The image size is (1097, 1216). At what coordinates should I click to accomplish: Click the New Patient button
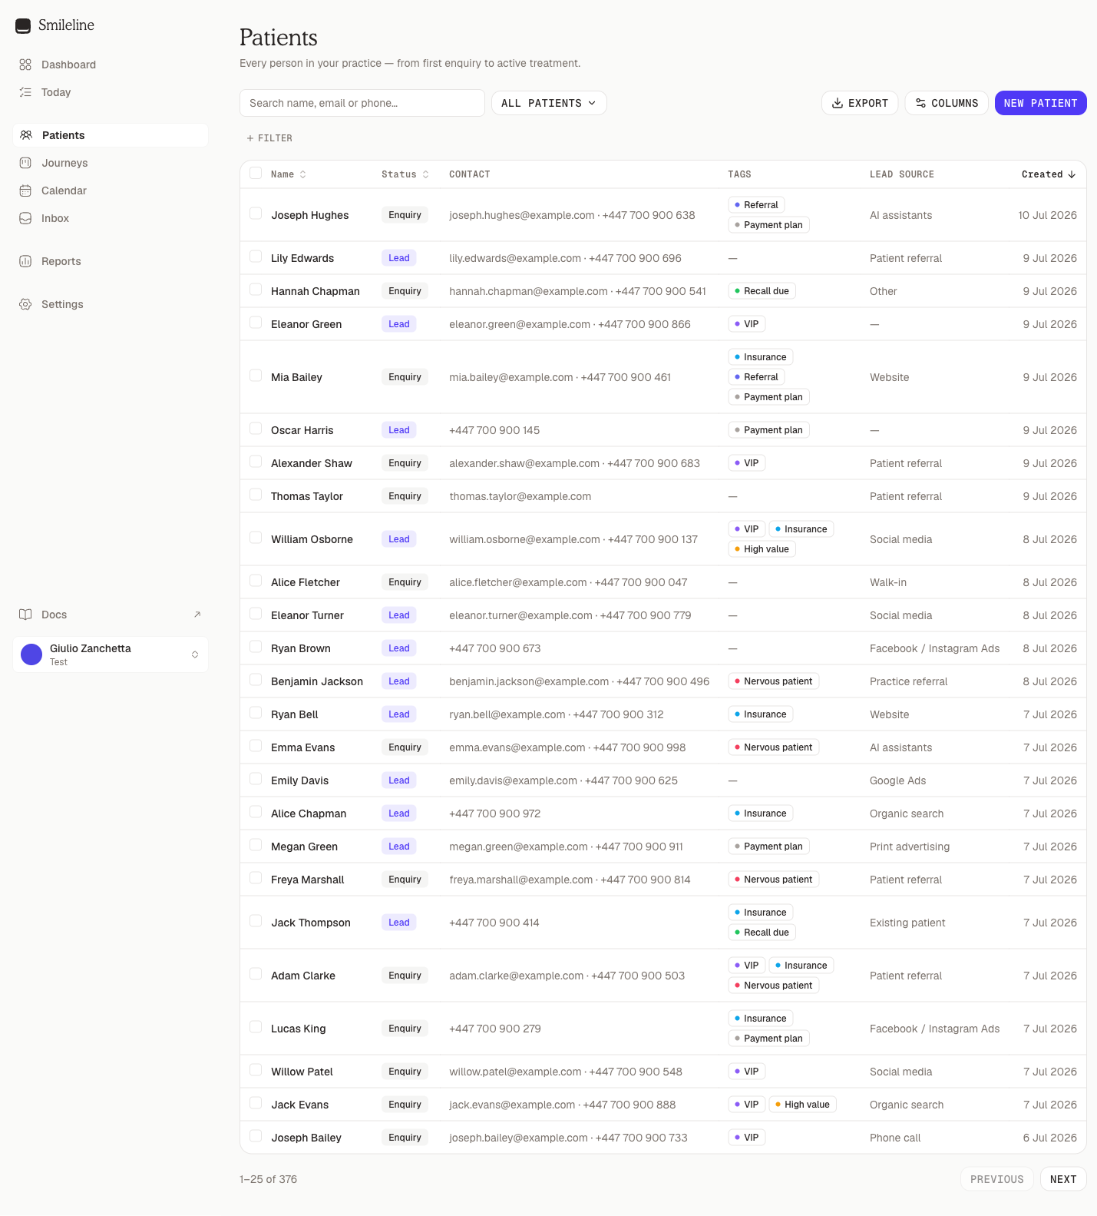tap(1040, 103)
